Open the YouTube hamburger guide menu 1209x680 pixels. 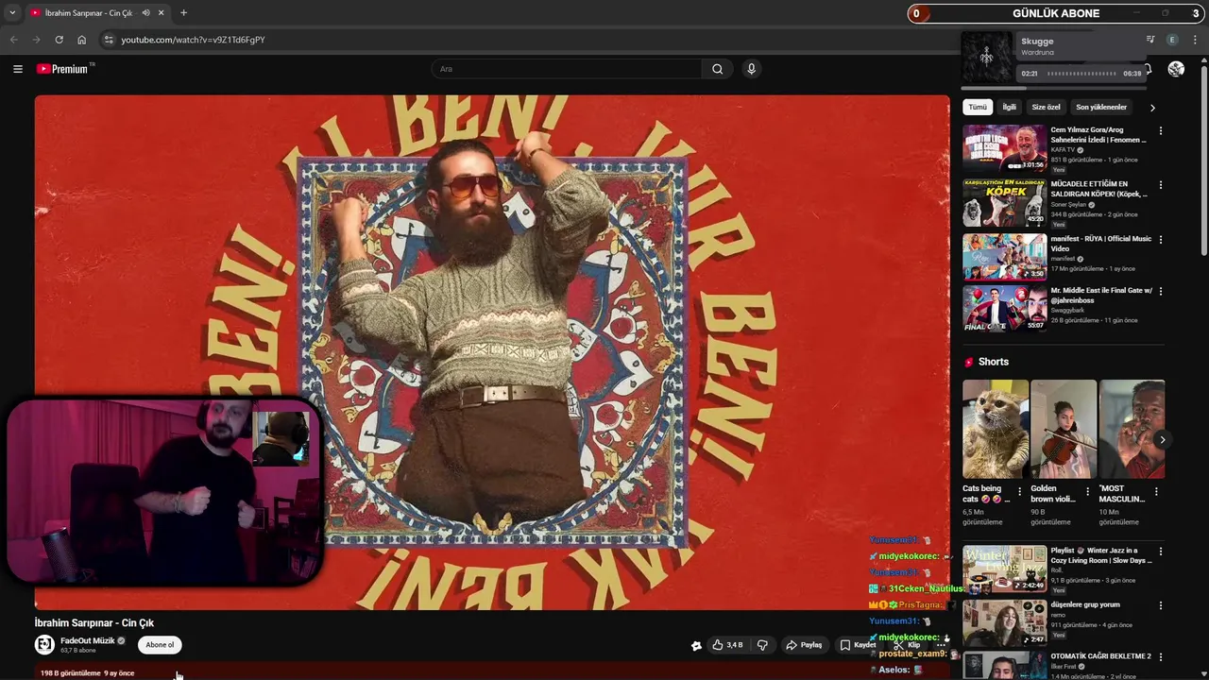[17, 69]
